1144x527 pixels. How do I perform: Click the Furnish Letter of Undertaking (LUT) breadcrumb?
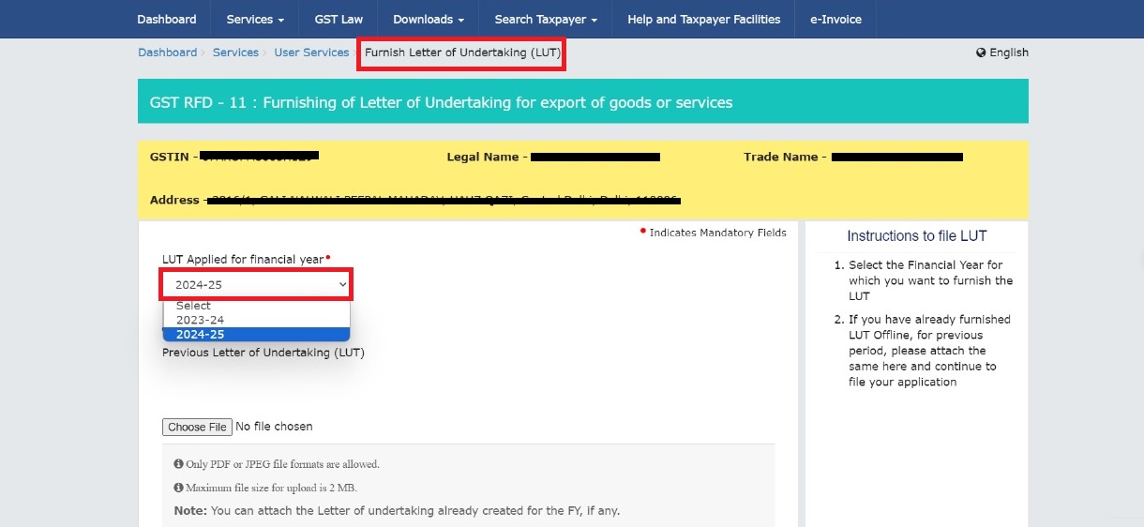tap(462, 53)
